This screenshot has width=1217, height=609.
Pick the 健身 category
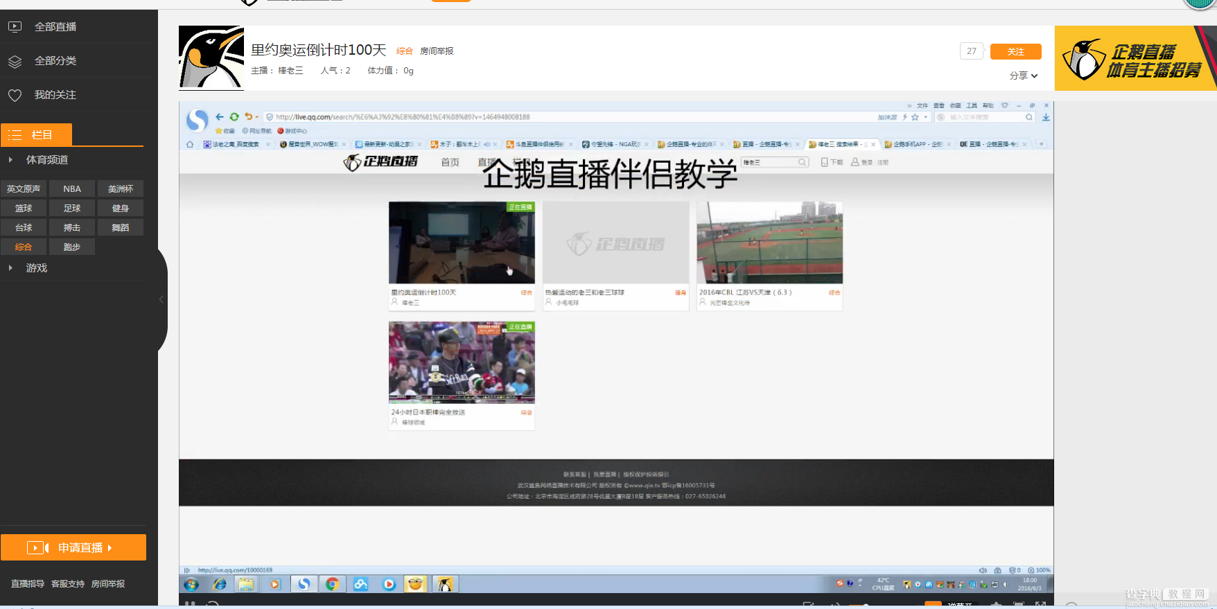click(121, 209)
